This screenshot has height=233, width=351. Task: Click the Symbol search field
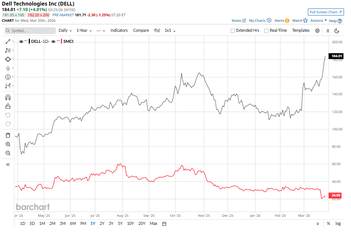point(30,31)
